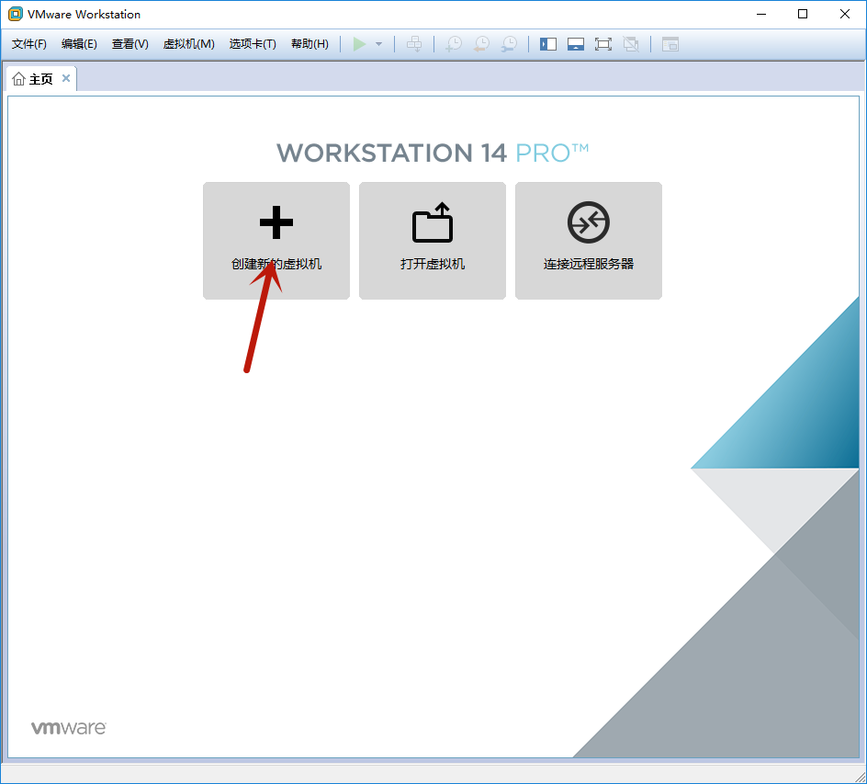Click the console view toolbar icon
This screenshot has width=867, height=784.
[670, 44]
